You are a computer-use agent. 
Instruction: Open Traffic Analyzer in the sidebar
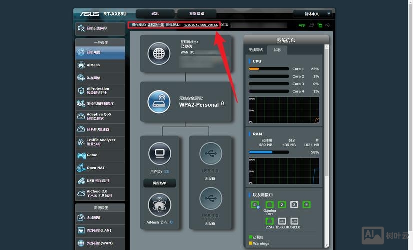click(100, 142)
